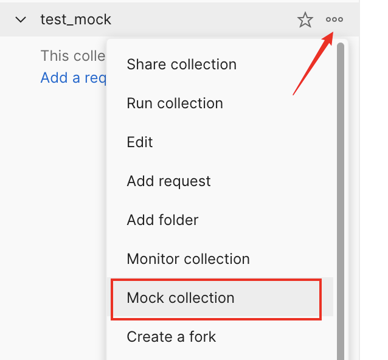Image resolution: width=388 pixels, height=360 pixels.
Task: Click empty header space beside test_mock name
Action: [x=201, y=19]
